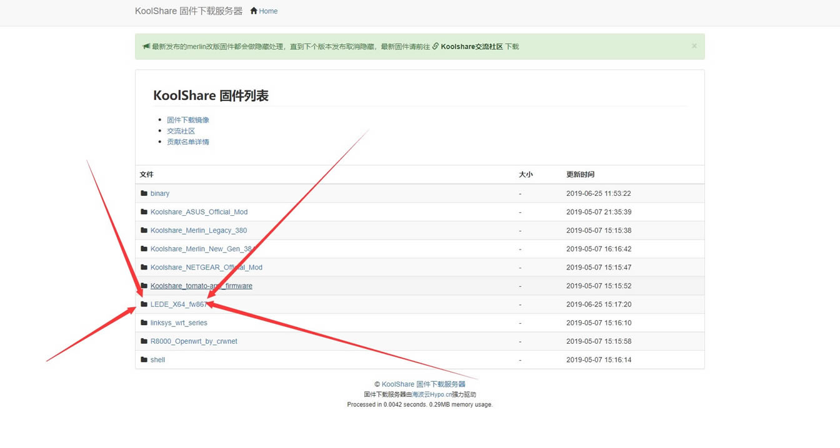Click folder icon beside Koolshare_Merlin_New_Gen_384

(x=144, y=249)
